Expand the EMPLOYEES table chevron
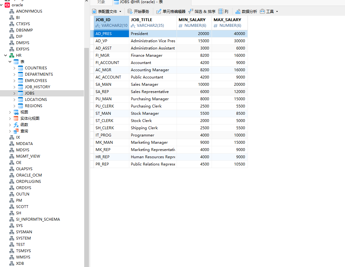This screenshot has width=345, height=267. point(14,81)
